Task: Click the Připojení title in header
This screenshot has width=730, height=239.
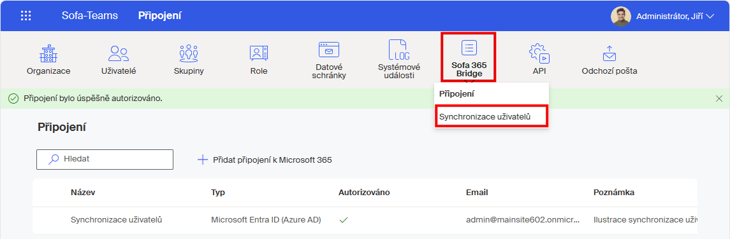Action: (x=159, y=16)
